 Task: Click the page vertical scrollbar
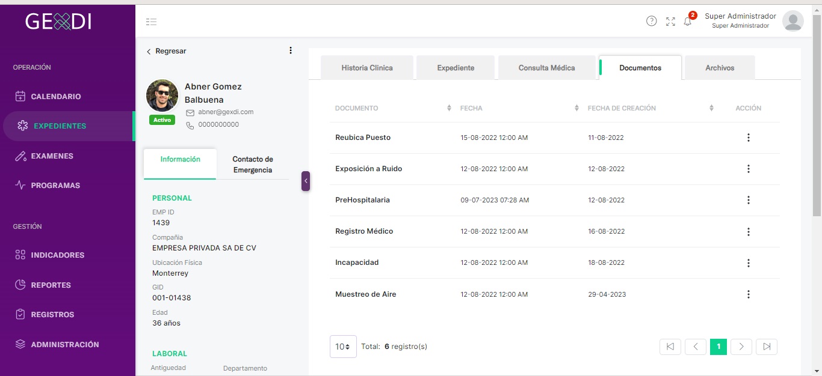coord(817,114)
